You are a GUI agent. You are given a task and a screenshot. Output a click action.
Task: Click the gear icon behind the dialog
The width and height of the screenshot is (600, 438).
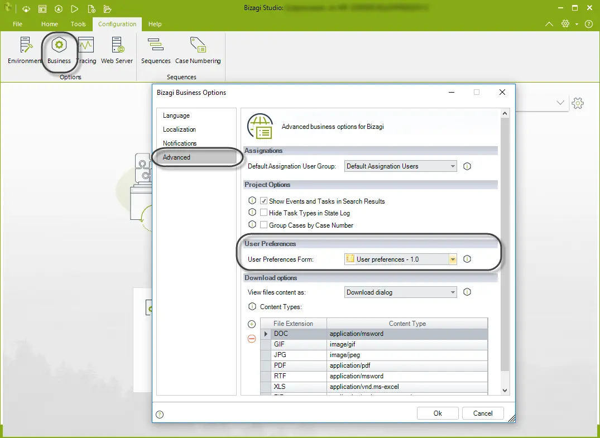point(578,103)
